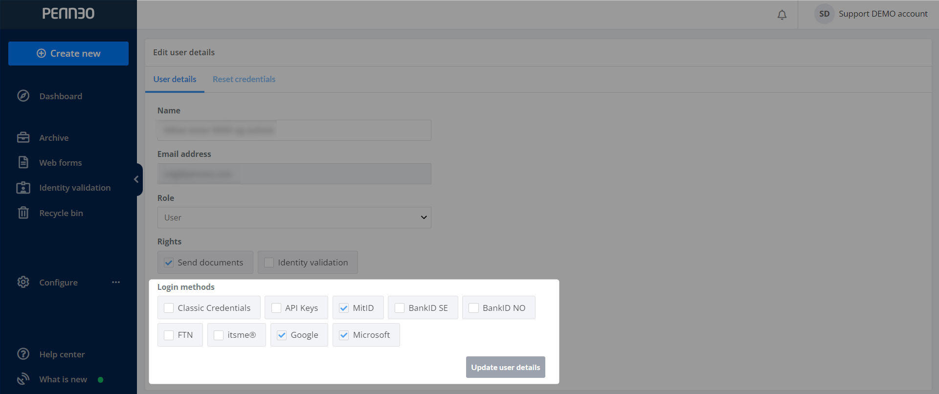Image resolution: width=939 pixels, height=394 pixels.
Task: Enable BankID NO login method
Action: click(473, 308)
